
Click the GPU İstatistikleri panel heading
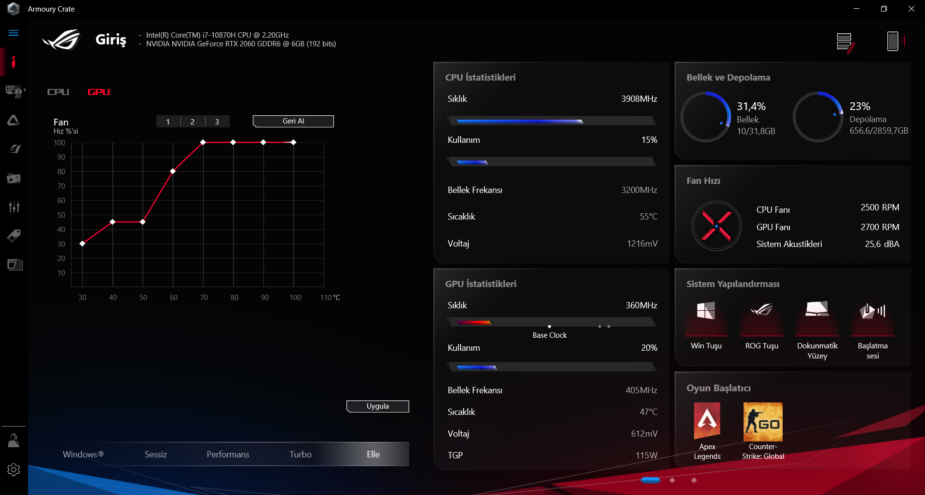[481, 284]
